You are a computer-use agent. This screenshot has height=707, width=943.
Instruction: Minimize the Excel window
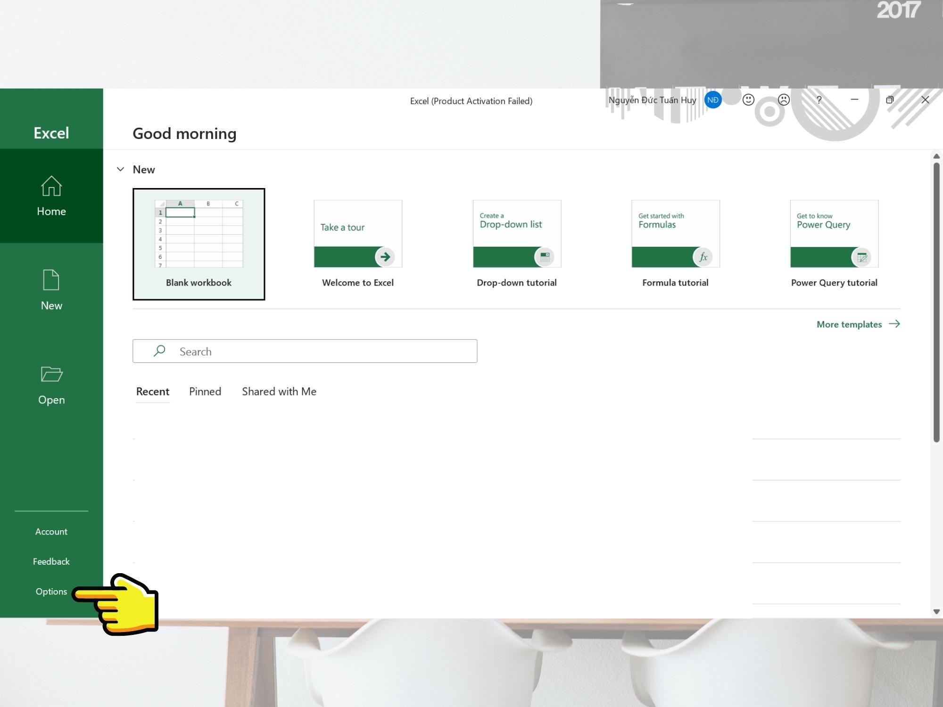854,100
